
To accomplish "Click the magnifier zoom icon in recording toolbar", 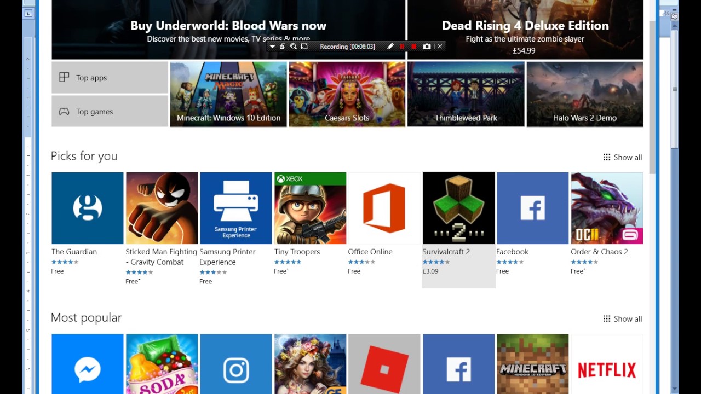I will (294, 47).
